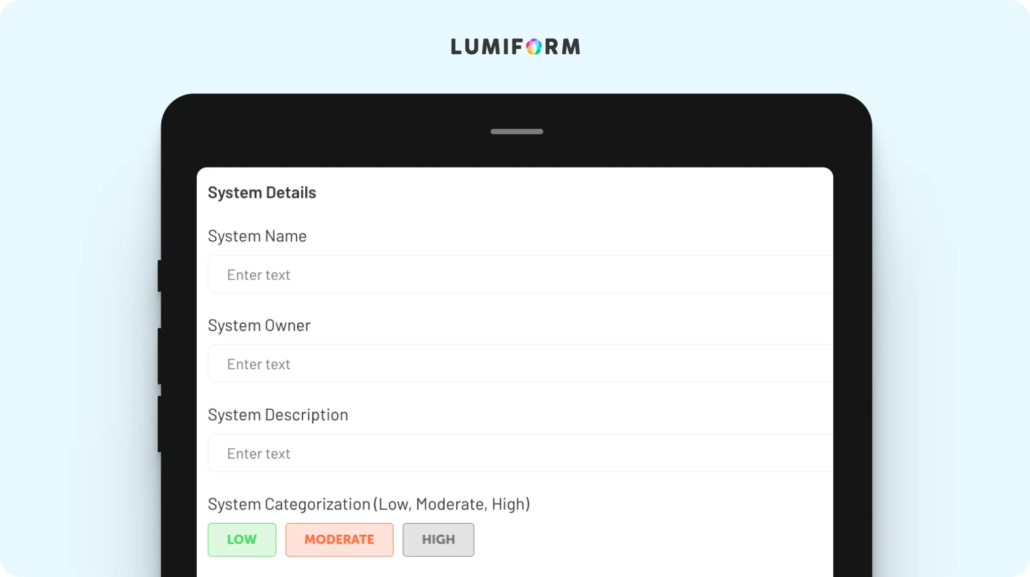
Task: Focus the System Name text field
Action: (521, 274)
